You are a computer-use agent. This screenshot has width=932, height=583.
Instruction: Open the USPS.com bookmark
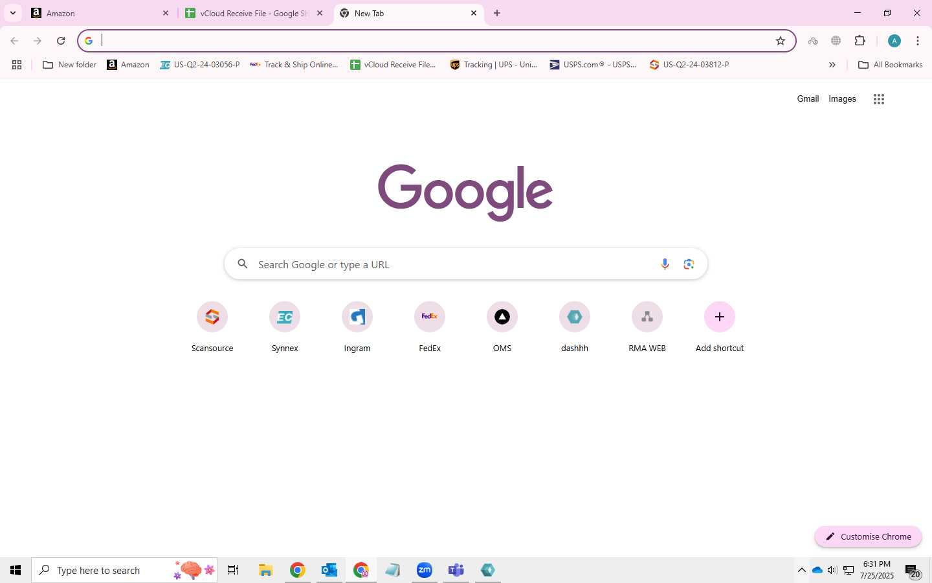594,65
